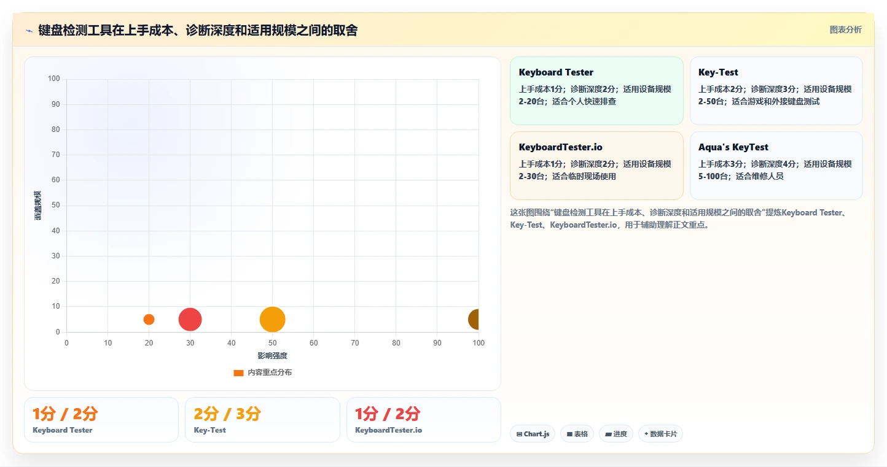The width and height of the screenshot is (887, 467).
Task: Open the Keyboard Tester info card
Action: click(596, 91)
